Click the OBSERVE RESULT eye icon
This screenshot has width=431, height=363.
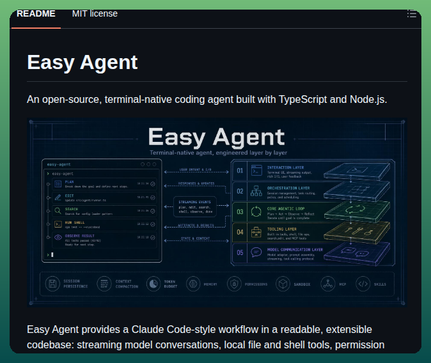click(58, 238)
